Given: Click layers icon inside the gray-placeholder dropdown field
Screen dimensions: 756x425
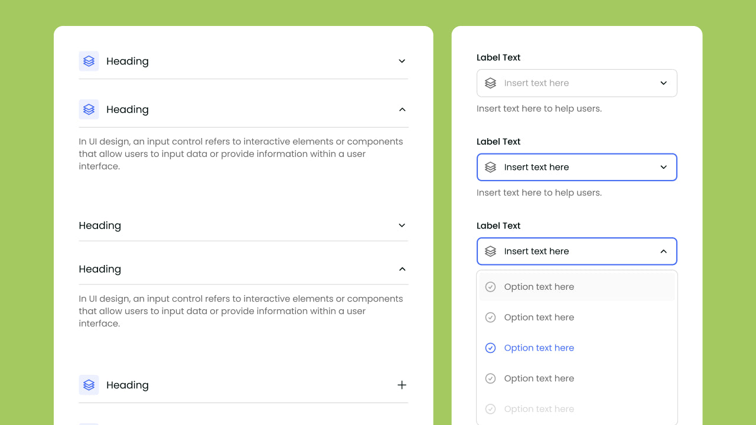Looking at the screenshot, I should pyautogui.click(x=490, y=83).
